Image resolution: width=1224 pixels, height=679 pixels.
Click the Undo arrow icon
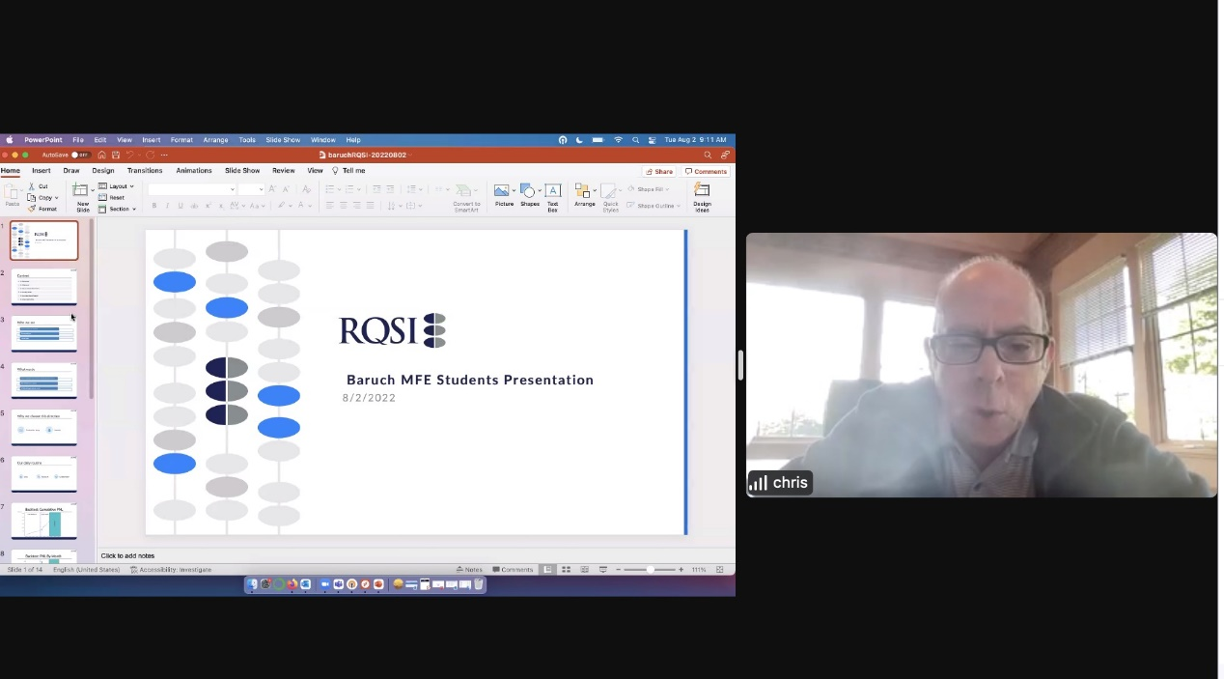(x=129, y=155)
